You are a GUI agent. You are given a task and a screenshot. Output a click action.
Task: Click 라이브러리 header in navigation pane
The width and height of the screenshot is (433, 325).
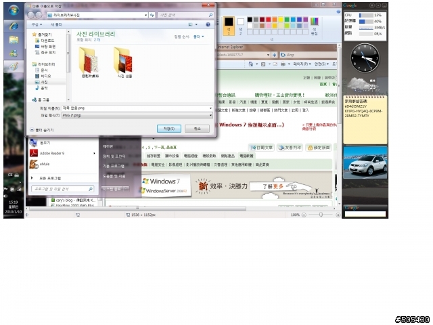tap(43, 64)
